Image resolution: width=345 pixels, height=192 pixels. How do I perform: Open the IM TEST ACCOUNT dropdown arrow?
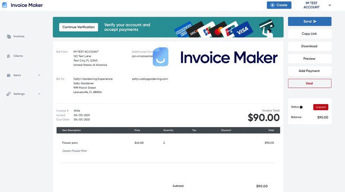329,5
